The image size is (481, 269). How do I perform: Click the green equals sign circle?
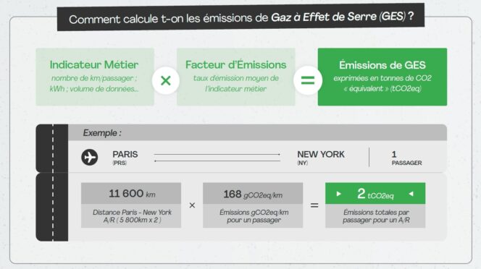click(308, 80)
